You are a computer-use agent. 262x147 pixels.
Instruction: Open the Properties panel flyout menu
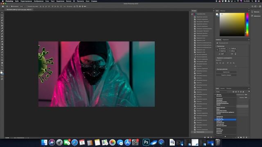click(249, 40)
